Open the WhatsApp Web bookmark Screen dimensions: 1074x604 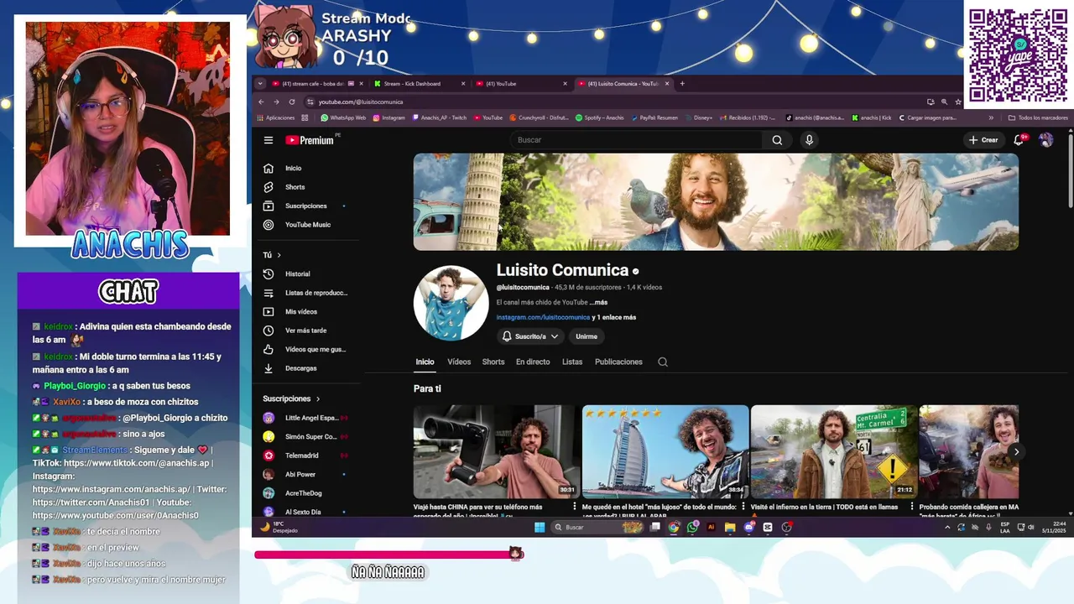point(343,118)
